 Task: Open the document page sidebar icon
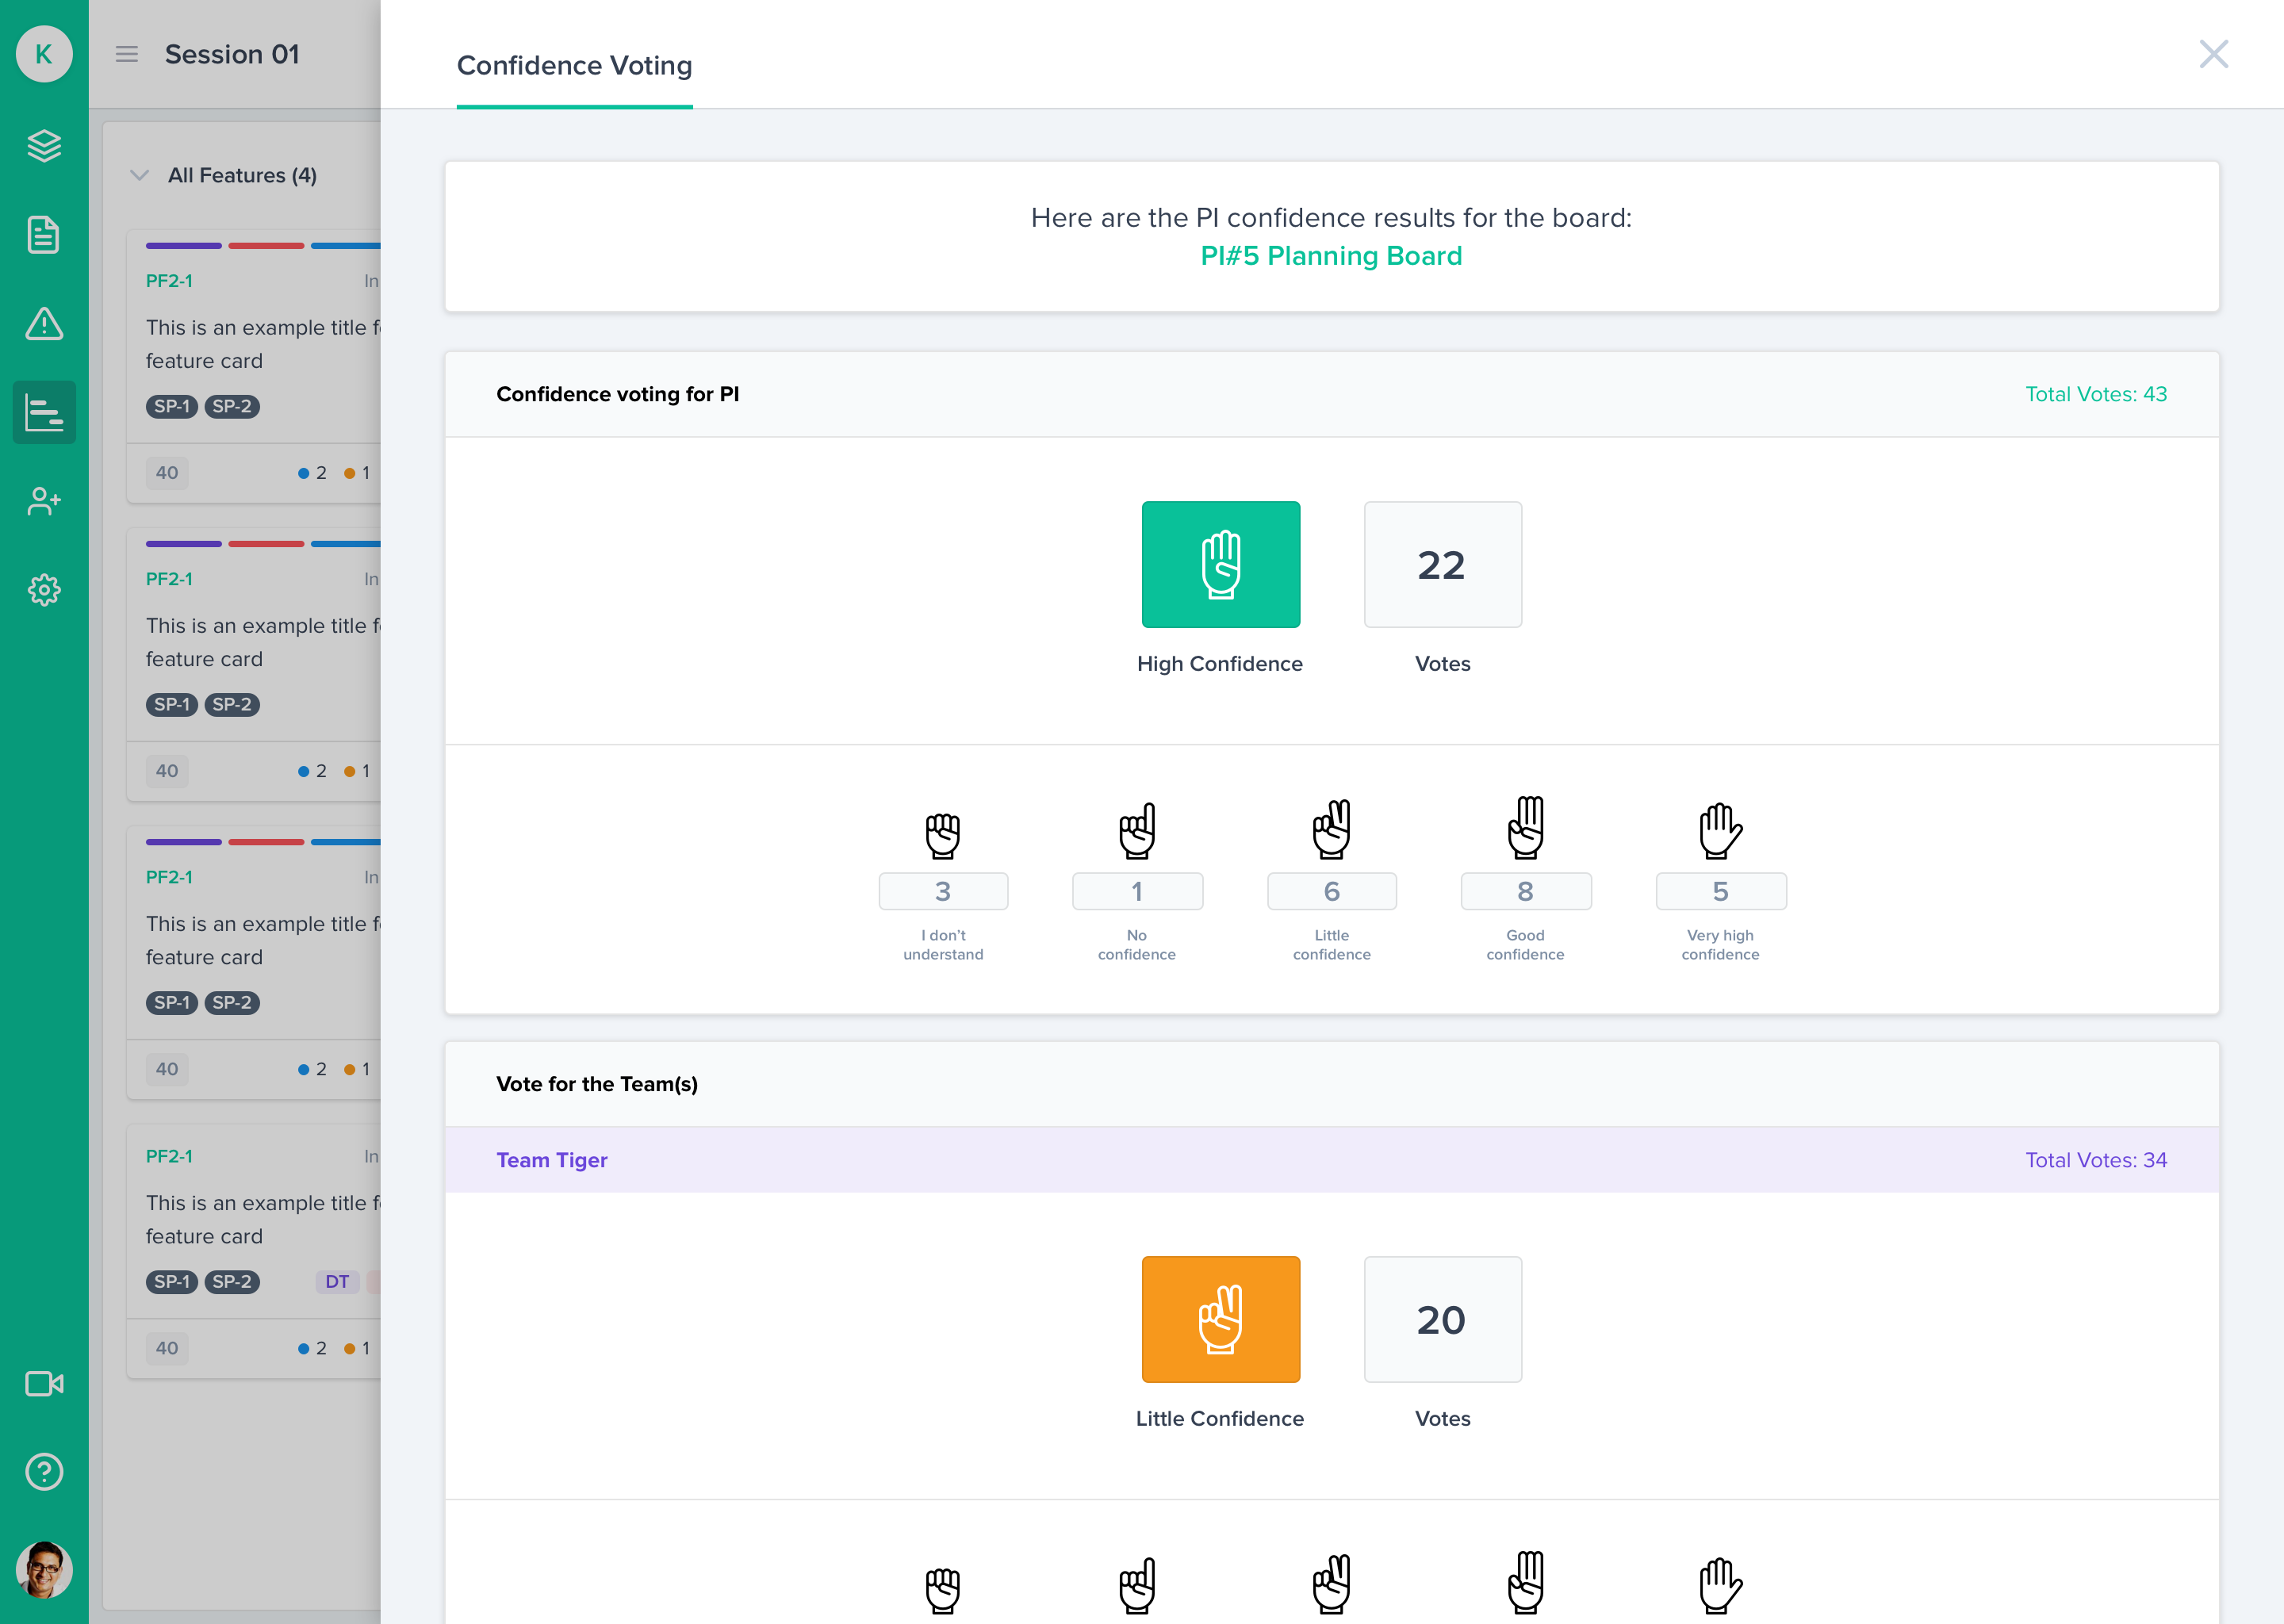click(x=44, y=235)
